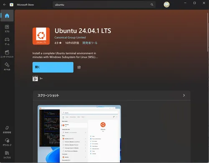
Task: Open the Ubuntu screenshot thumbnail
Action: (x=79, y=134)
